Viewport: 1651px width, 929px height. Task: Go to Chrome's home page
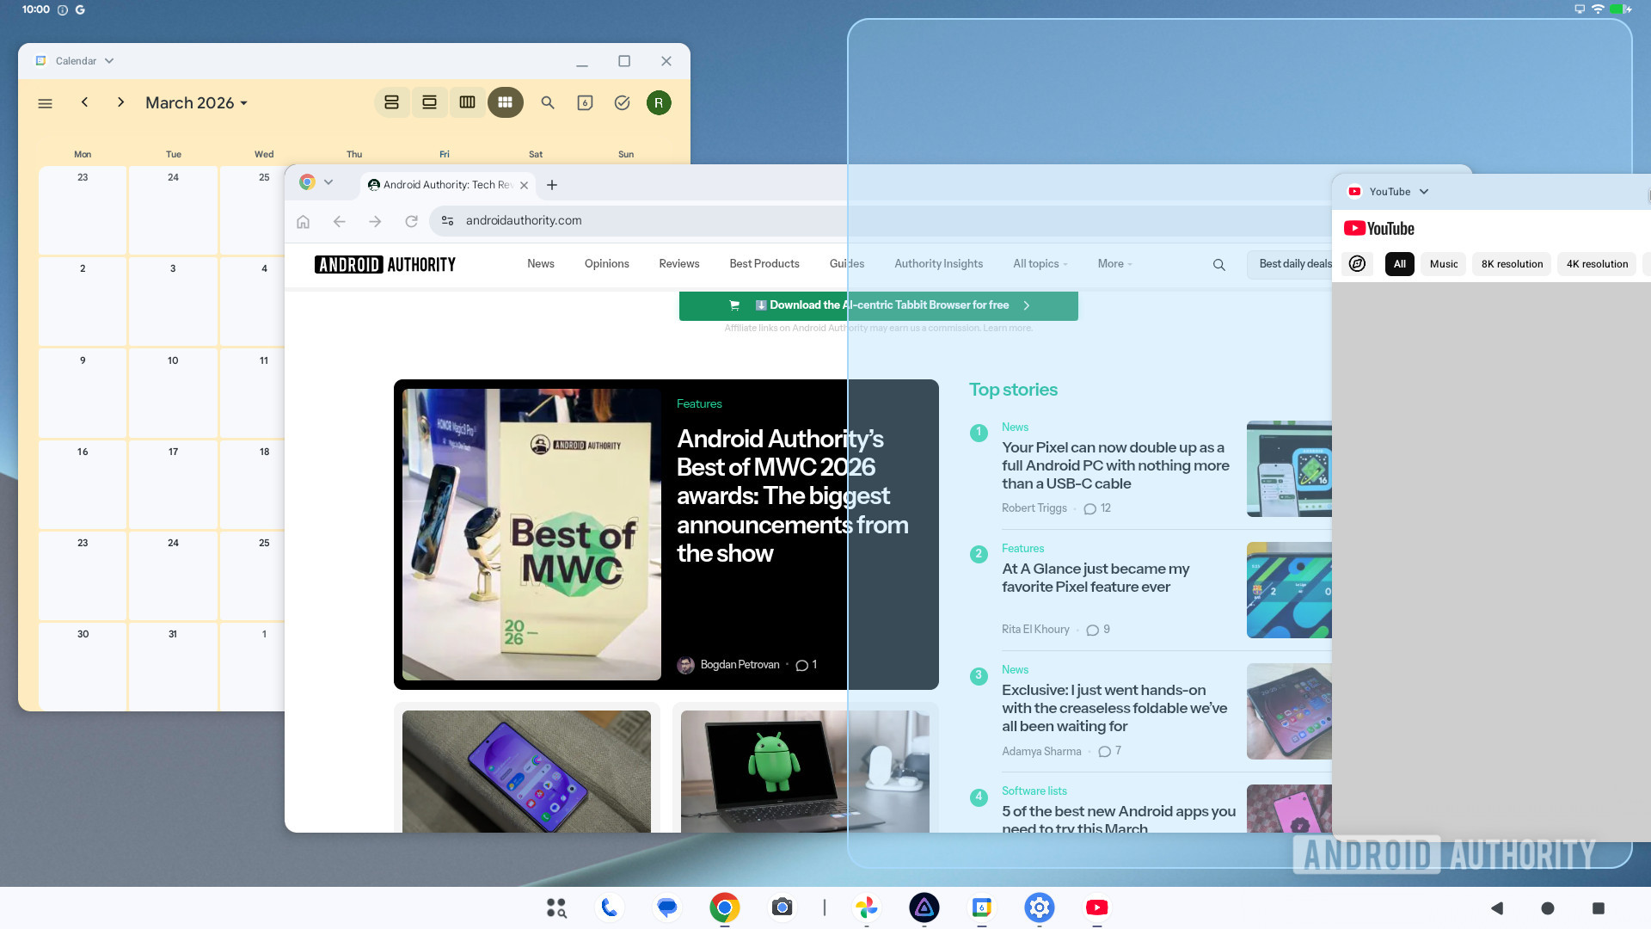click(303, 221)
